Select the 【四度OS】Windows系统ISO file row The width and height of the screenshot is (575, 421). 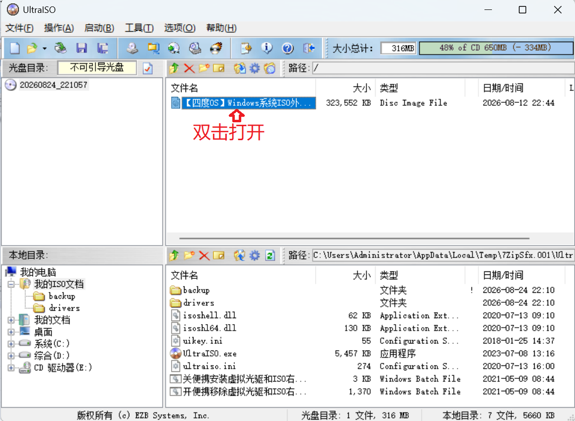[249, 103]
